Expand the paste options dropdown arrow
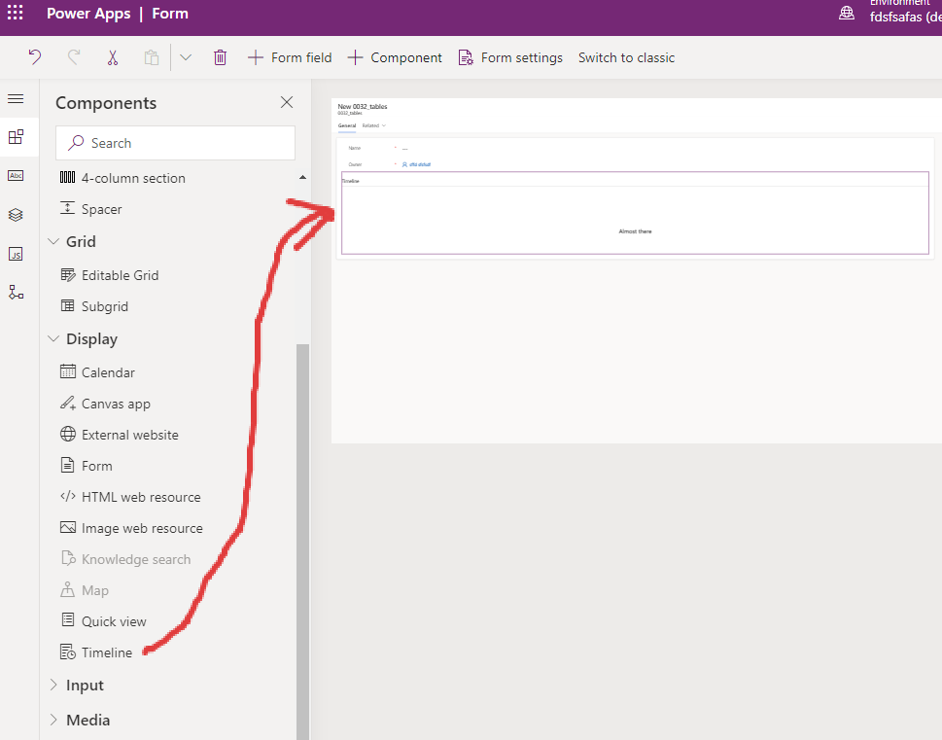The width and height of the screenshot is (942, 740). (186, 57)
